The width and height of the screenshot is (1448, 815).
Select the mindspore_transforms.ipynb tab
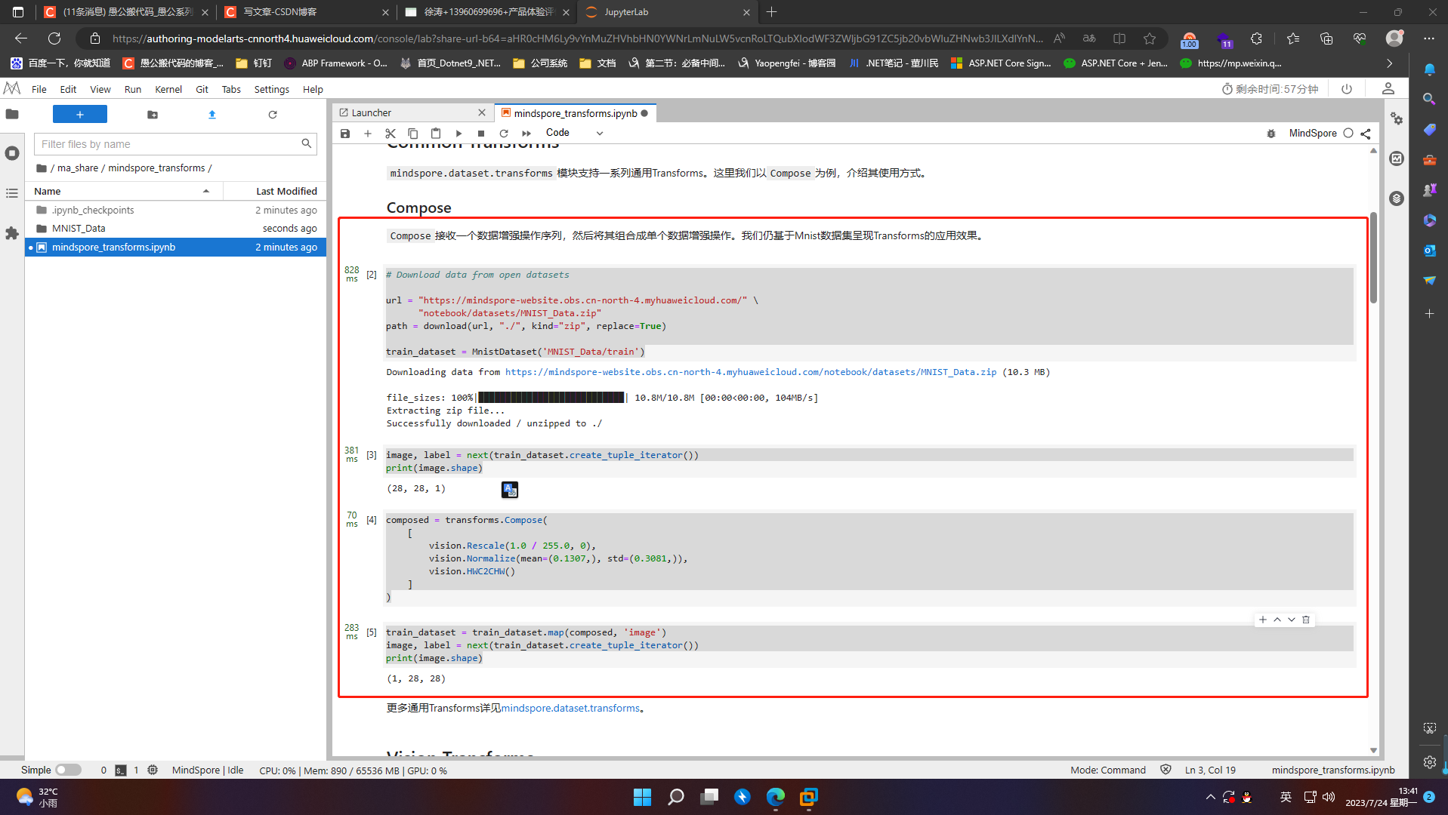[x=575, y=113]
